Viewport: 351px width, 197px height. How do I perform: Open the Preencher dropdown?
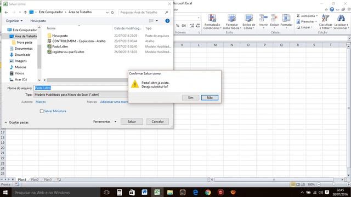coord(307,22)
